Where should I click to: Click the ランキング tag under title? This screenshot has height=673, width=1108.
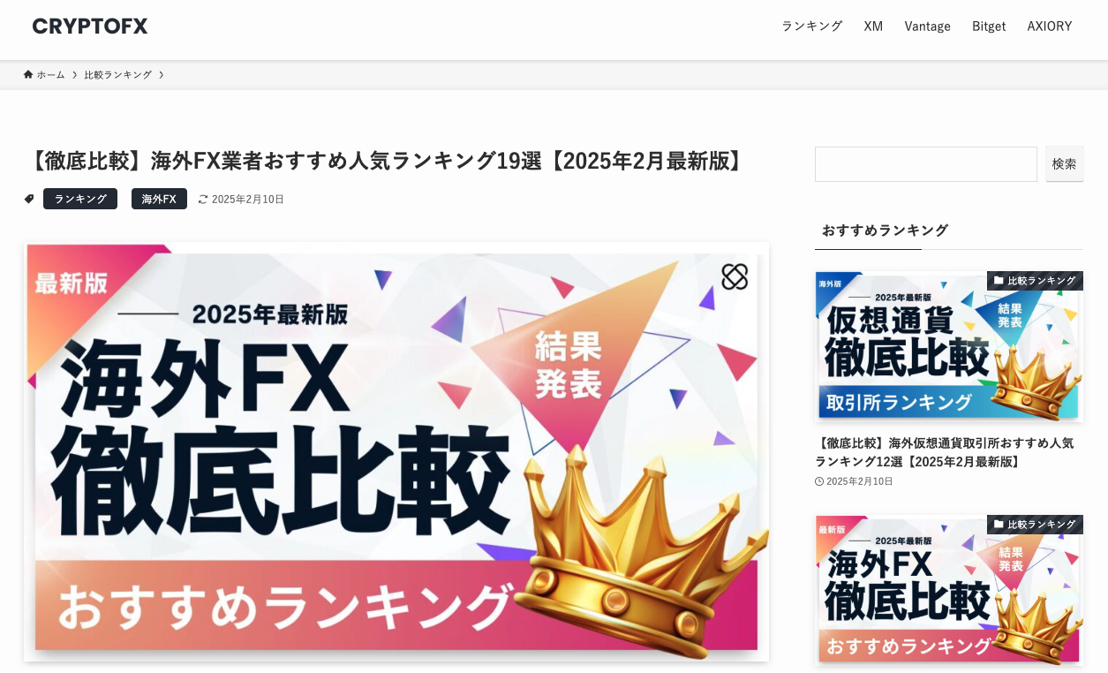click(x=80, y=199)
